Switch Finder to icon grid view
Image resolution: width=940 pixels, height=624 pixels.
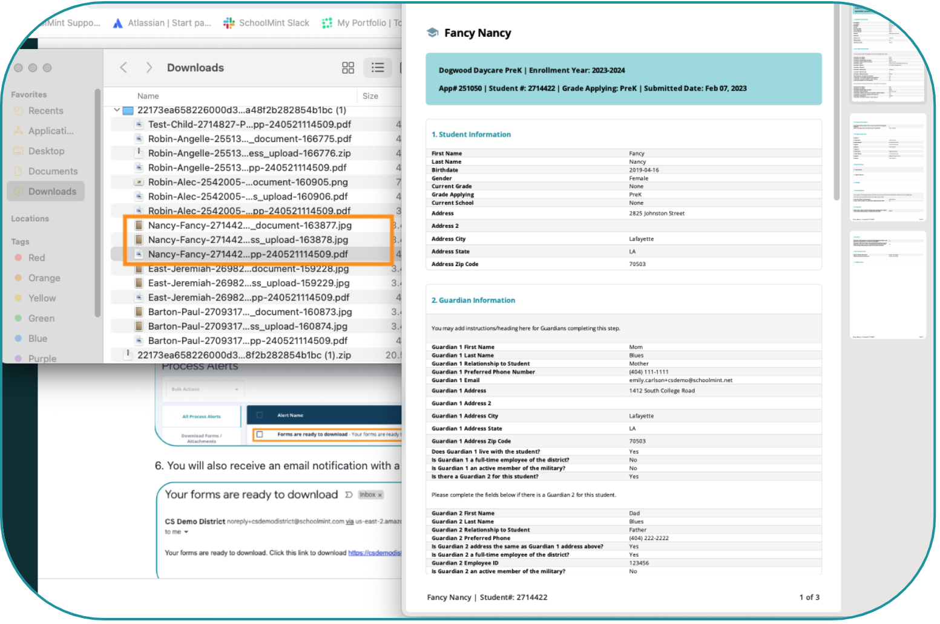pyautogui.click(x=347, y=68)
